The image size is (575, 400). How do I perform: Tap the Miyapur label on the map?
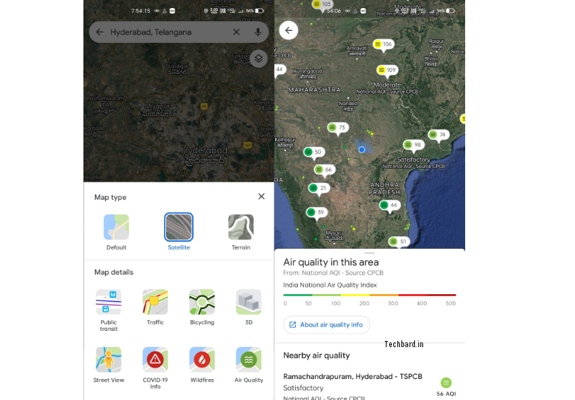[157, 110]
